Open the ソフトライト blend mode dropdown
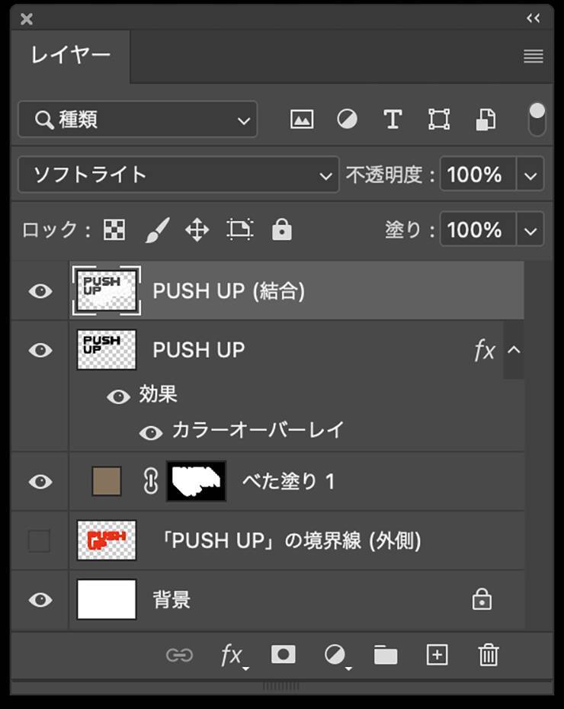Image resolution: width=564 pixels, height=709 pixels. [178, 175]
